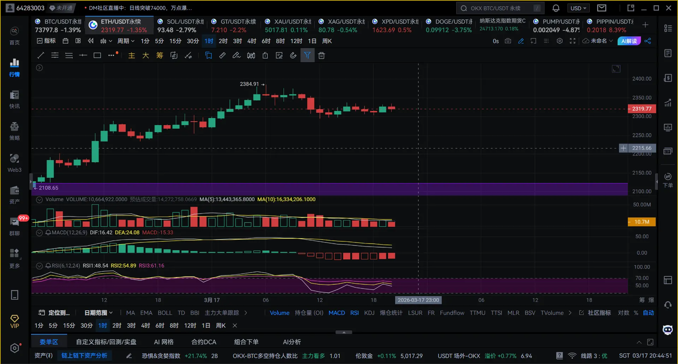
Task: Open the notification bell
Action: (556, 8)
